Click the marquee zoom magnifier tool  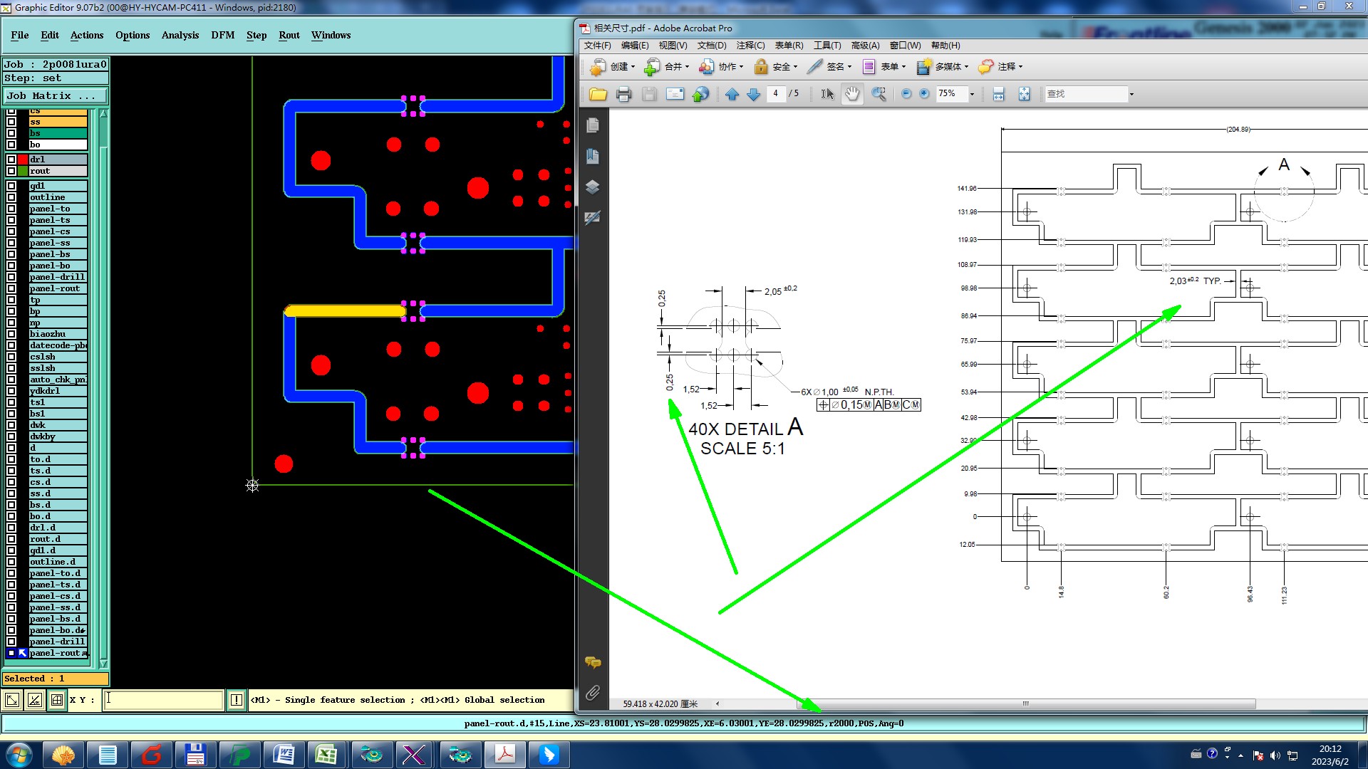pos(879,94)
